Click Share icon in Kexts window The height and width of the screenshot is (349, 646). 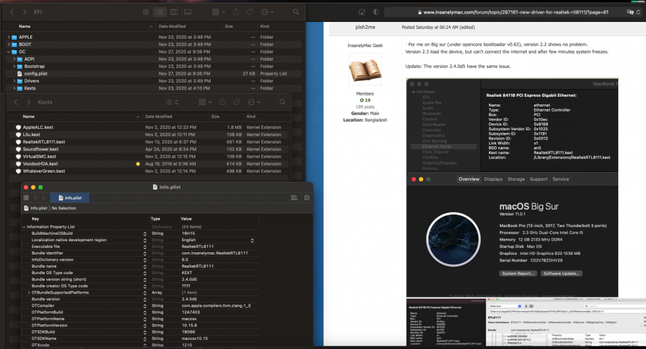[x=222, y=102]
